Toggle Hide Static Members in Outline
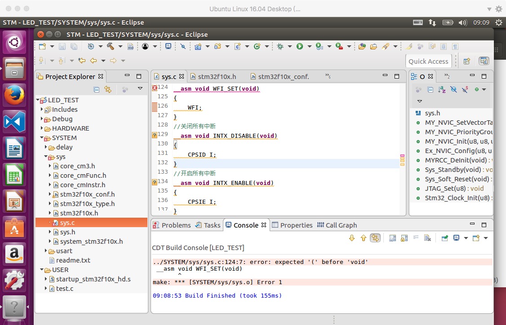The image size is (506, 325). pyautogui.click(x=465, y=90)
